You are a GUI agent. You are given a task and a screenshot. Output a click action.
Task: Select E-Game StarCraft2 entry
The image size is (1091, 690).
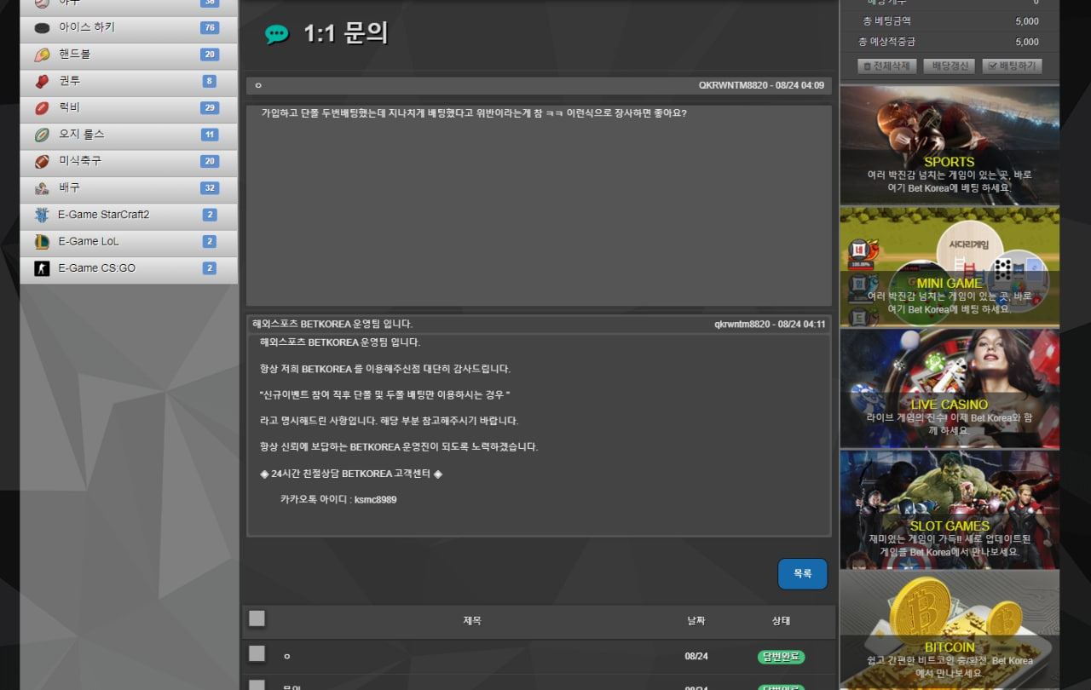click(x=129, y=215)
